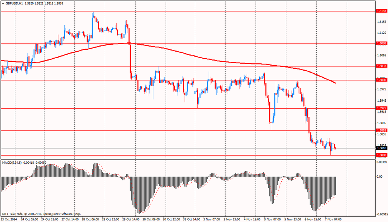Click the 5 Nov 07:00 time label
Viewport: 388px width, 222px height.
click(272, 219)
